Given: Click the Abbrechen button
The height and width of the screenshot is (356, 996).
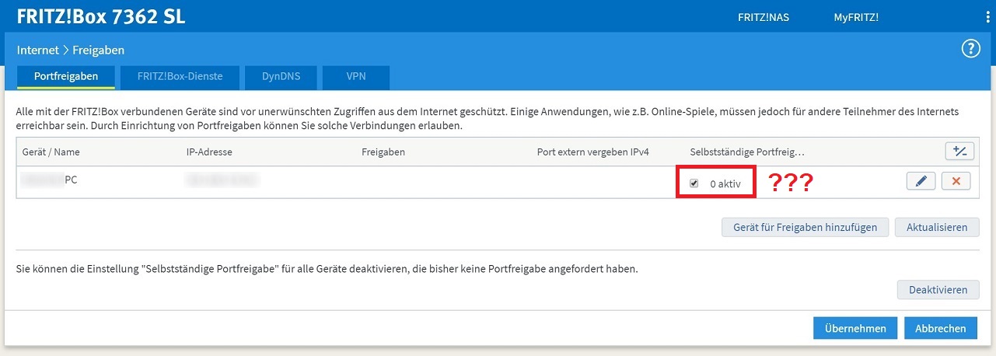Looking at the screenshot, I should pyautogui.click(x=941, y=328).
